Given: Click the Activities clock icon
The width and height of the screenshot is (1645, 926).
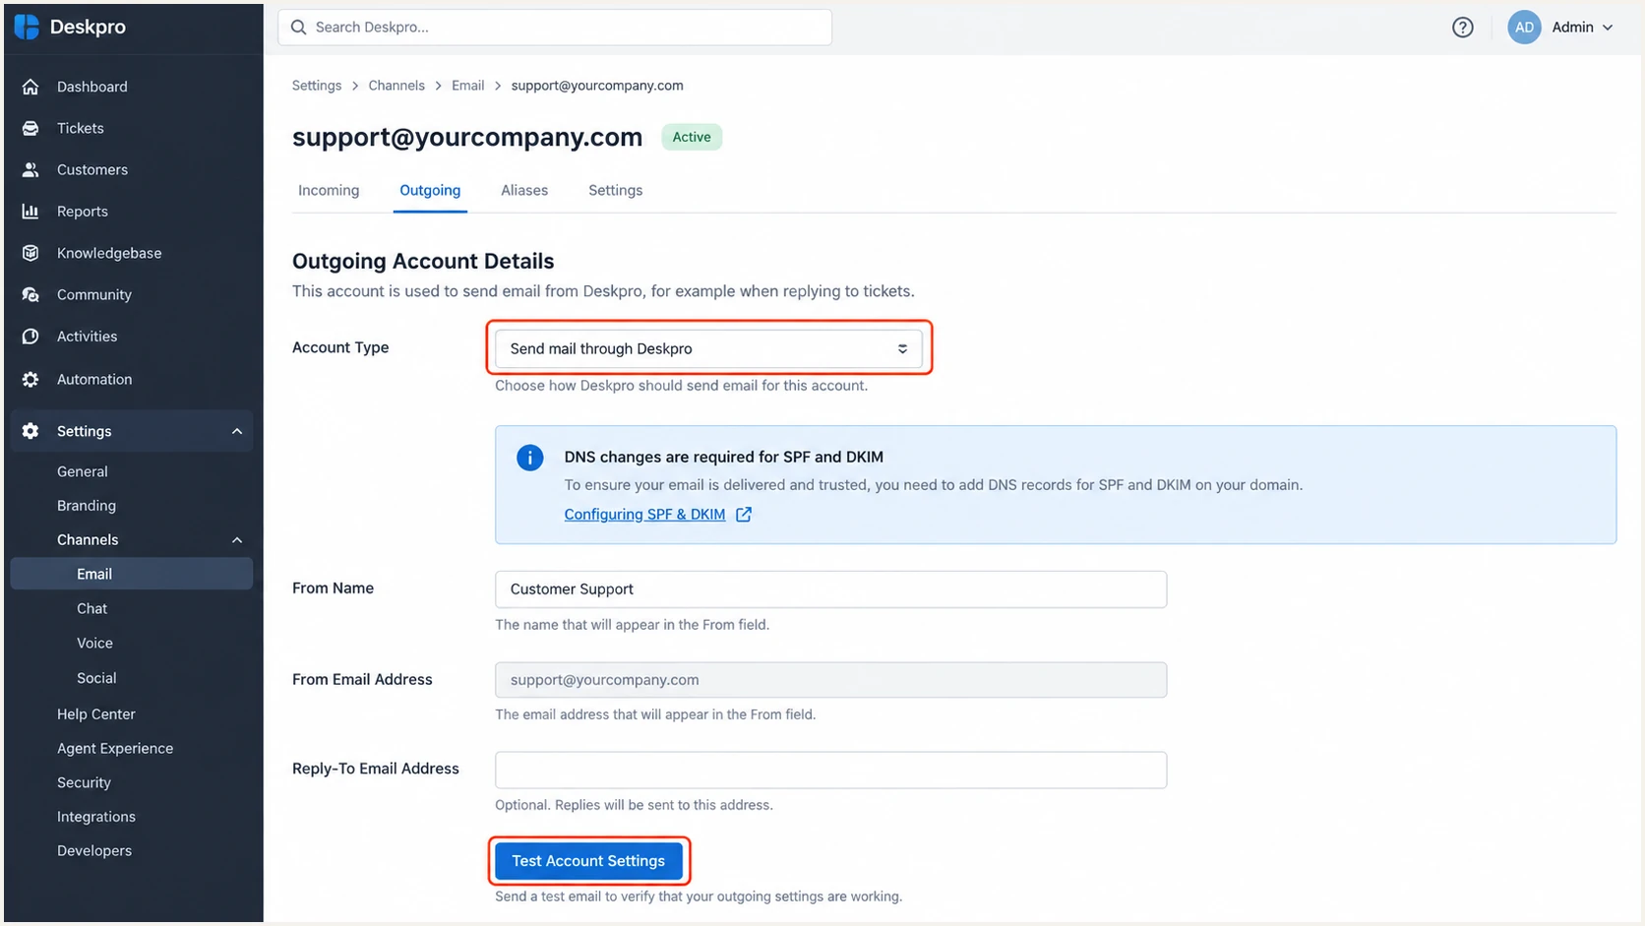Looking at the screenshot, I should (30, 337).
